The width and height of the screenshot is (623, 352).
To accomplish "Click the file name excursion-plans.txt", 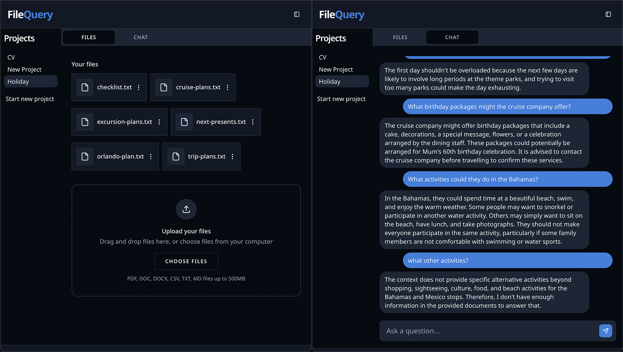I will 125,122.
